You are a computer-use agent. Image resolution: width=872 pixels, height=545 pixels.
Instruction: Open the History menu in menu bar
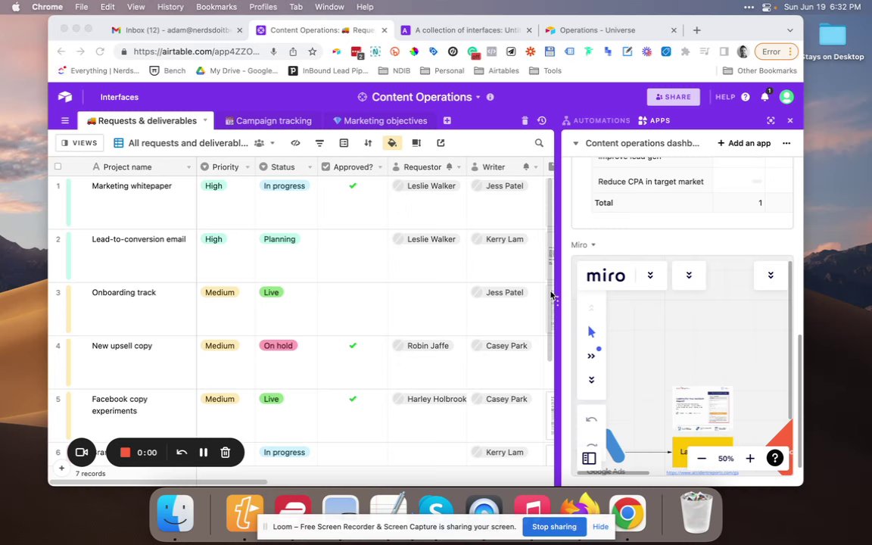pos(170,7)
